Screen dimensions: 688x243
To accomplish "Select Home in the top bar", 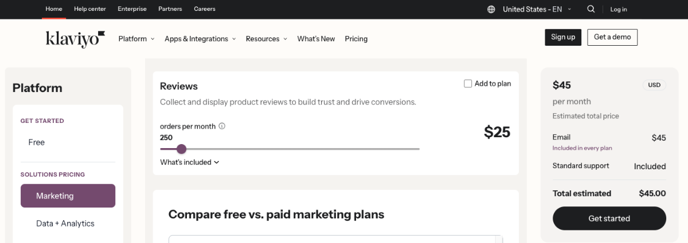I will [54, 9].
